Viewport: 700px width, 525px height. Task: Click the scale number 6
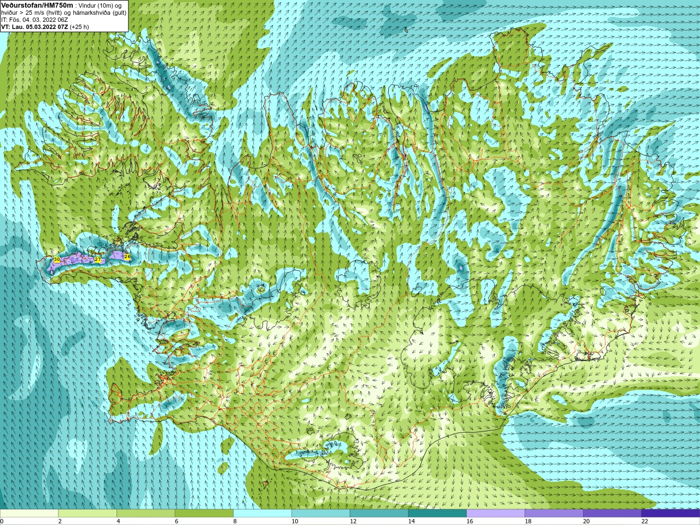coord(177,521)
